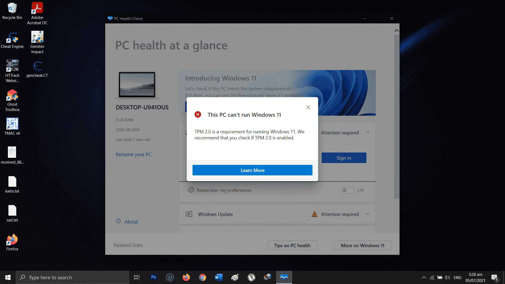The image size is (505, 284).
Task: Click the scrollbar up arrow
Action: [397, 31]
